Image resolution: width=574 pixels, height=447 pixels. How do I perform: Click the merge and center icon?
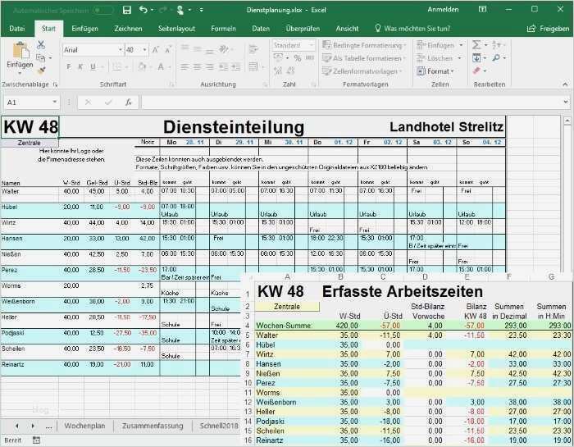point(253,67)
